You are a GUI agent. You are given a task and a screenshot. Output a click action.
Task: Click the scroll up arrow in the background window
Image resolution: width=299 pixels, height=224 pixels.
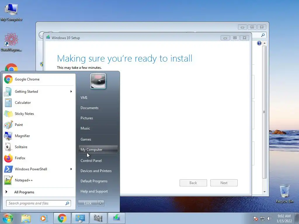[265, 43]
